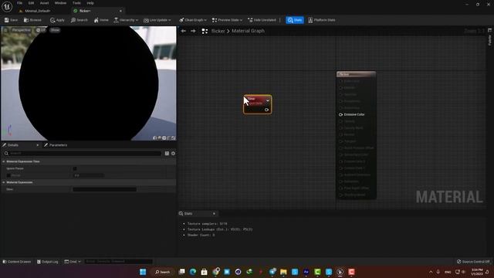
Task: Go forward in graph navigation
Action: point(193,31)
